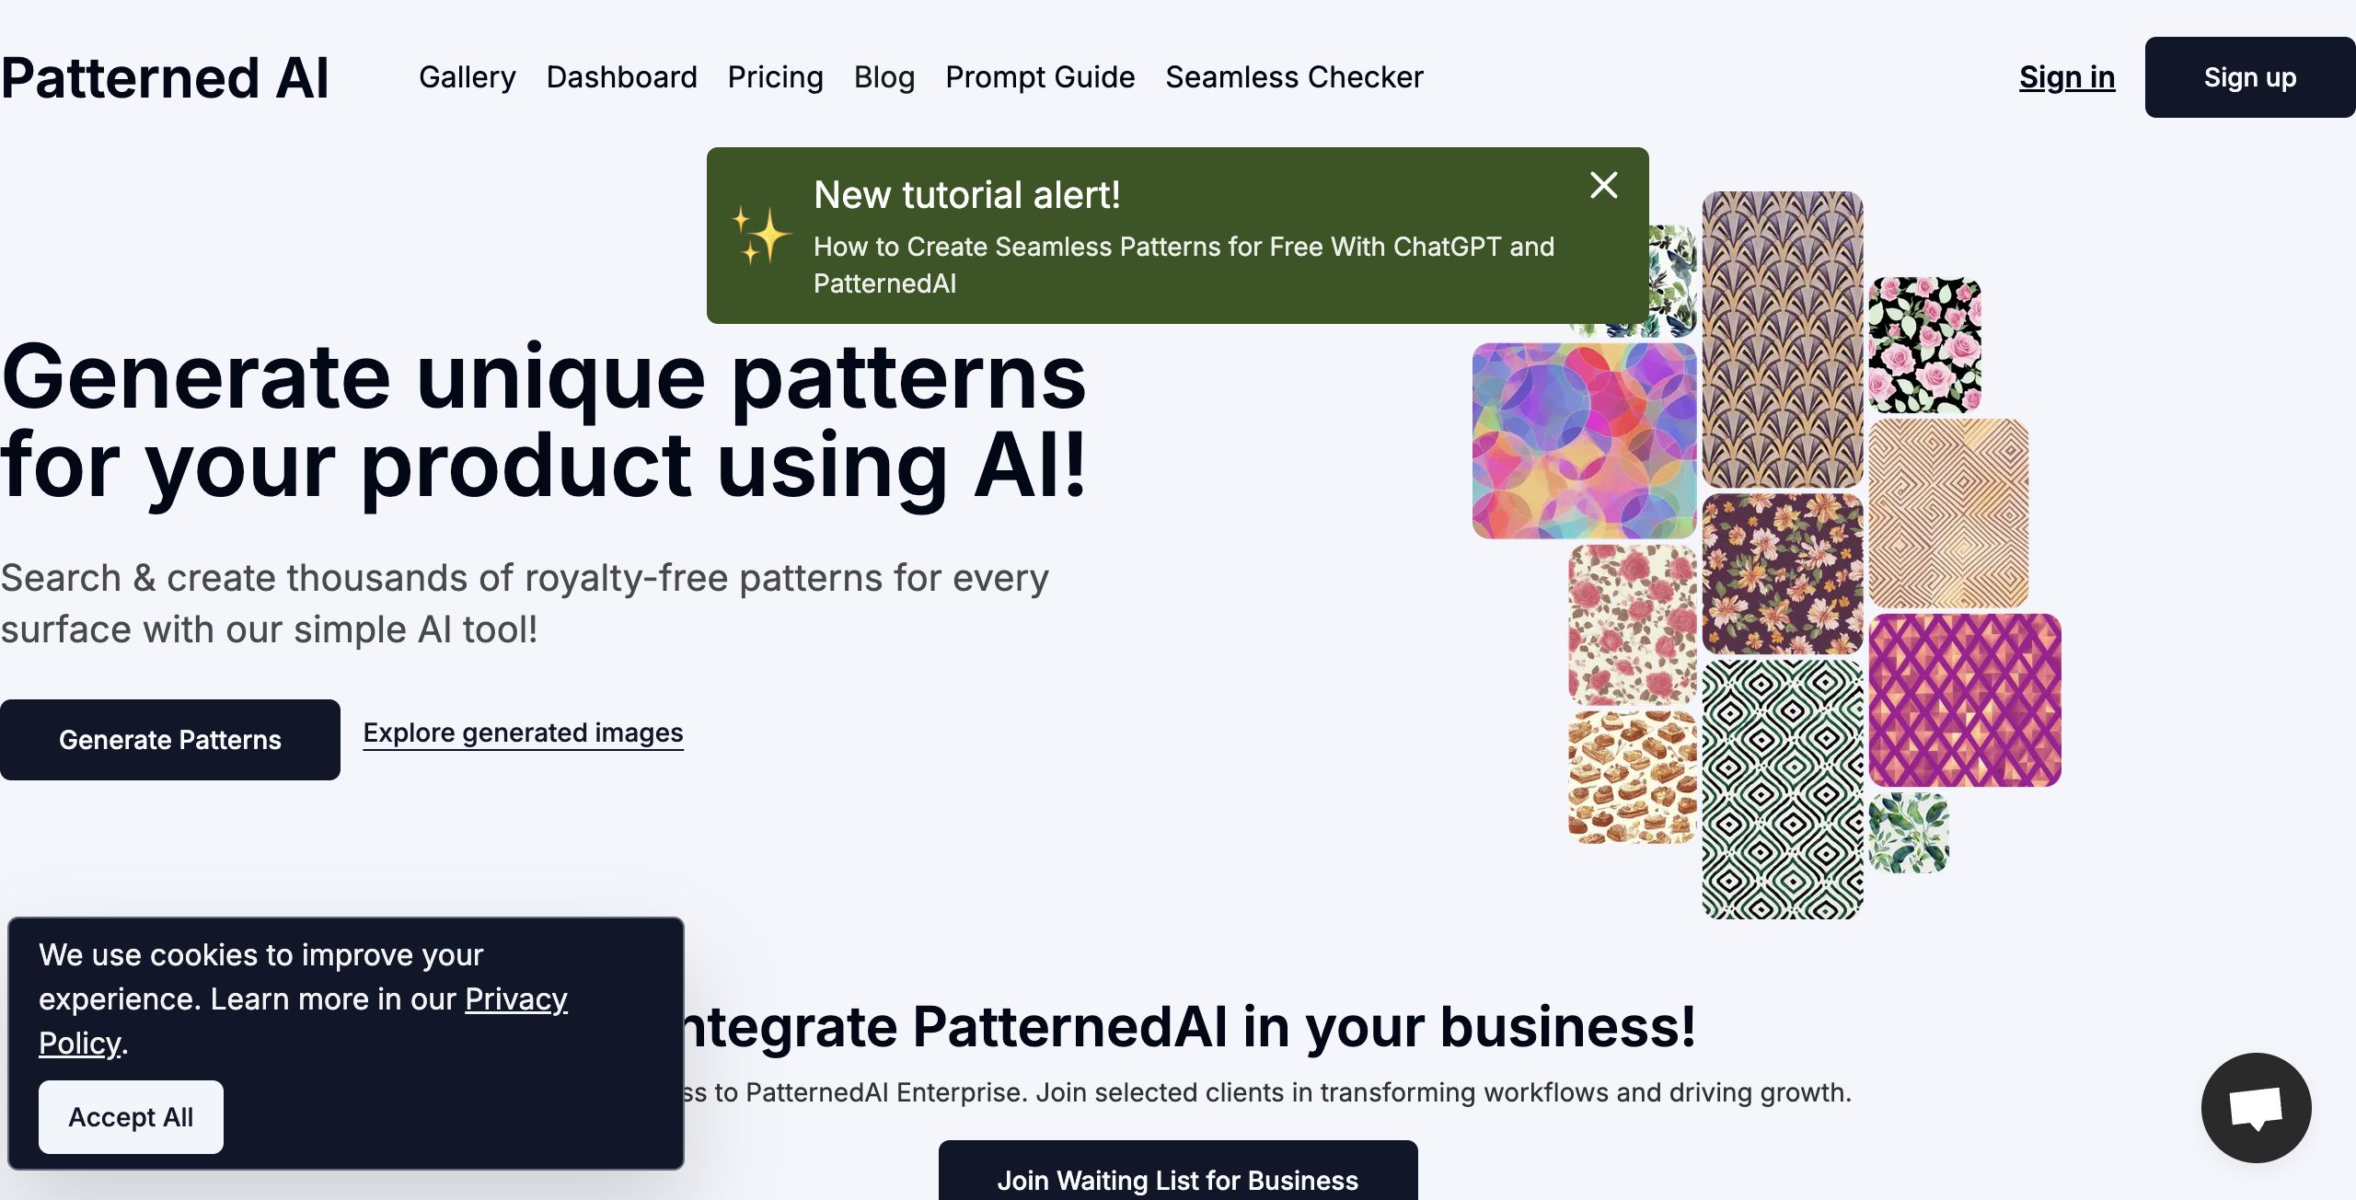
Task: Go to the Dashboard page
Action: click(x=621, y=77)
